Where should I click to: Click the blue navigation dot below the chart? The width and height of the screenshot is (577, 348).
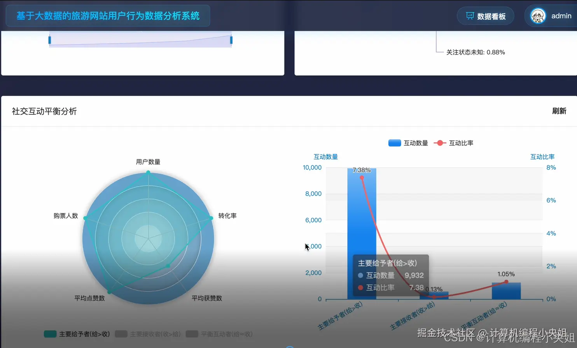click(289, 345)
